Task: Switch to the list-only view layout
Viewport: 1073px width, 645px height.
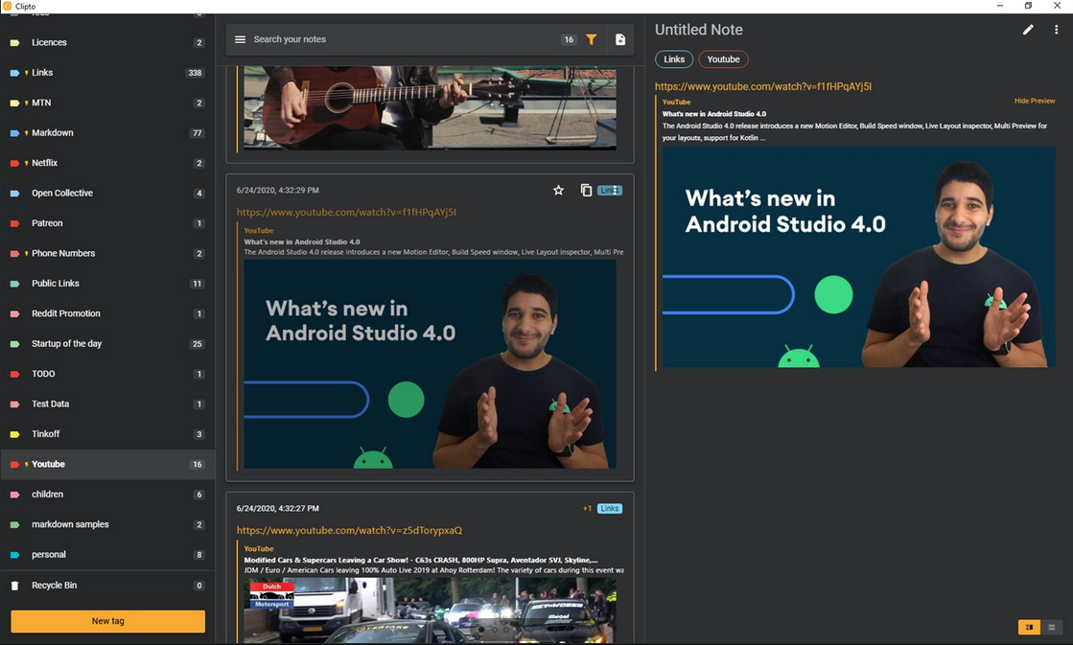Action: pyautogui.click(x=1052, y=627)
